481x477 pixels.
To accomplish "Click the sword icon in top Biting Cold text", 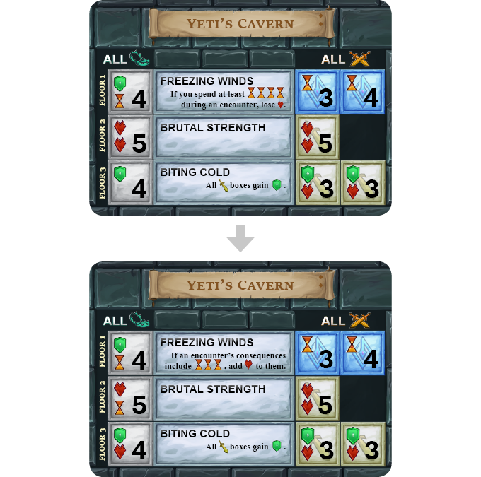I will (224, 185).
